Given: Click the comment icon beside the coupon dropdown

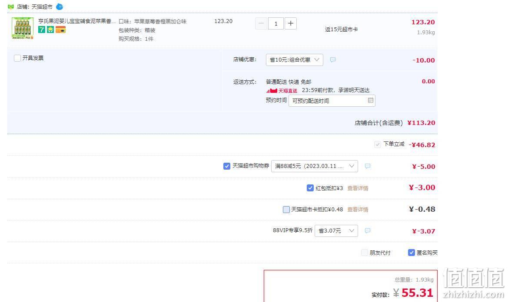Looking at the screenshot, I should click(367, 166).
